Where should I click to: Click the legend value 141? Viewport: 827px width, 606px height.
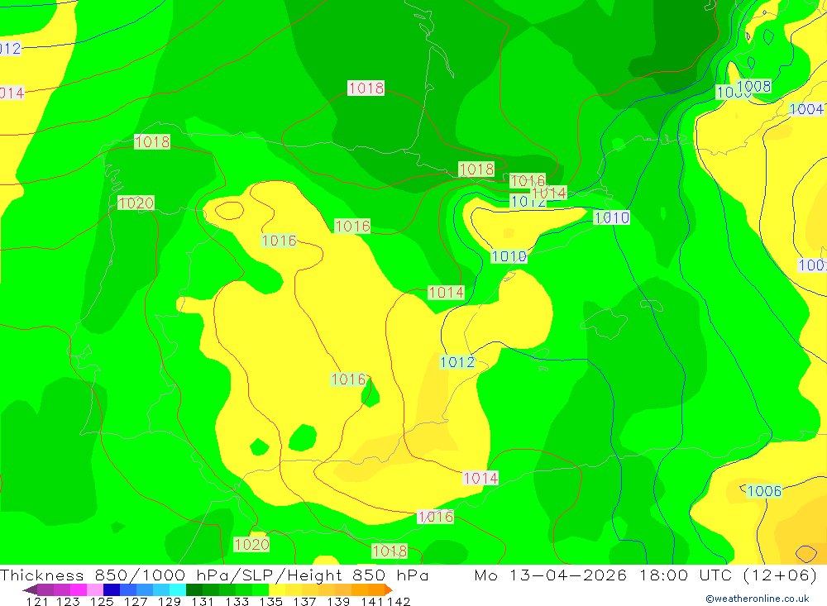pyautogui.click(x=372, y=601)
